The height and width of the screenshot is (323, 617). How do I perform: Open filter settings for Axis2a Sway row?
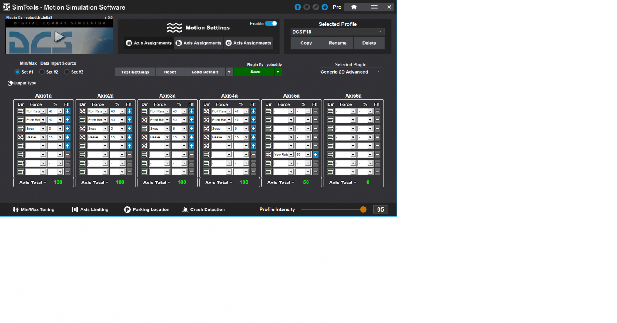tap(130, 128)
